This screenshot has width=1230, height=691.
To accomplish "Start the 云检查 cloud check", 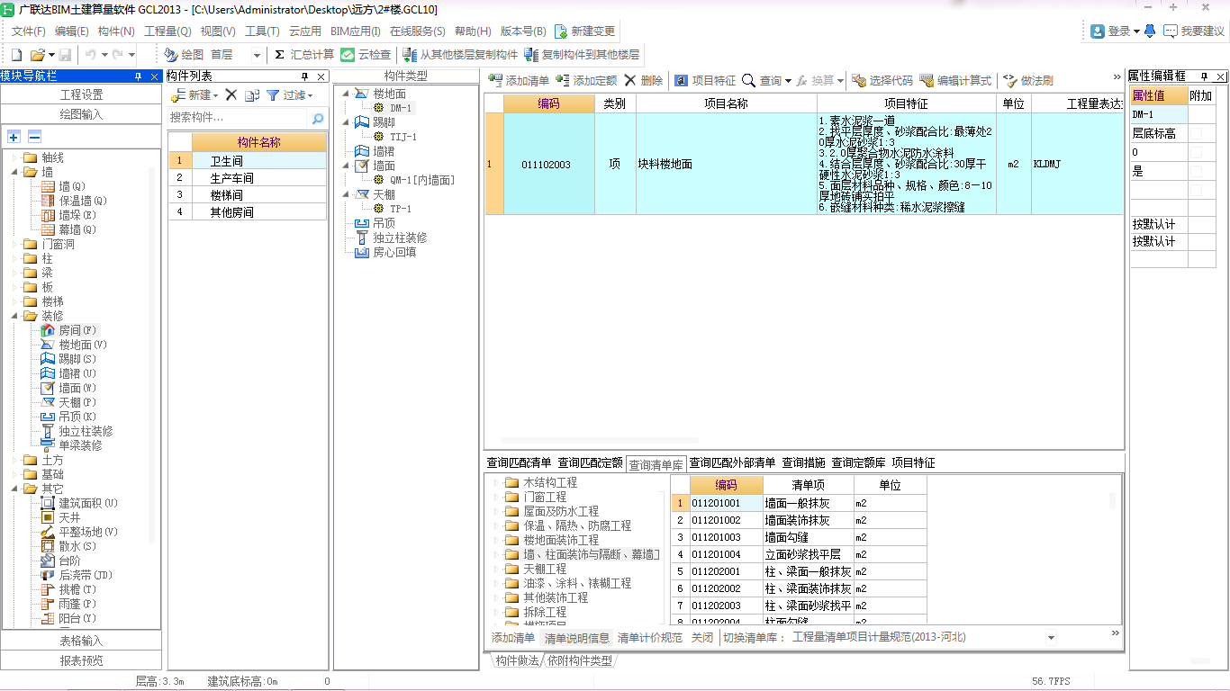I will tap(366, 55).
